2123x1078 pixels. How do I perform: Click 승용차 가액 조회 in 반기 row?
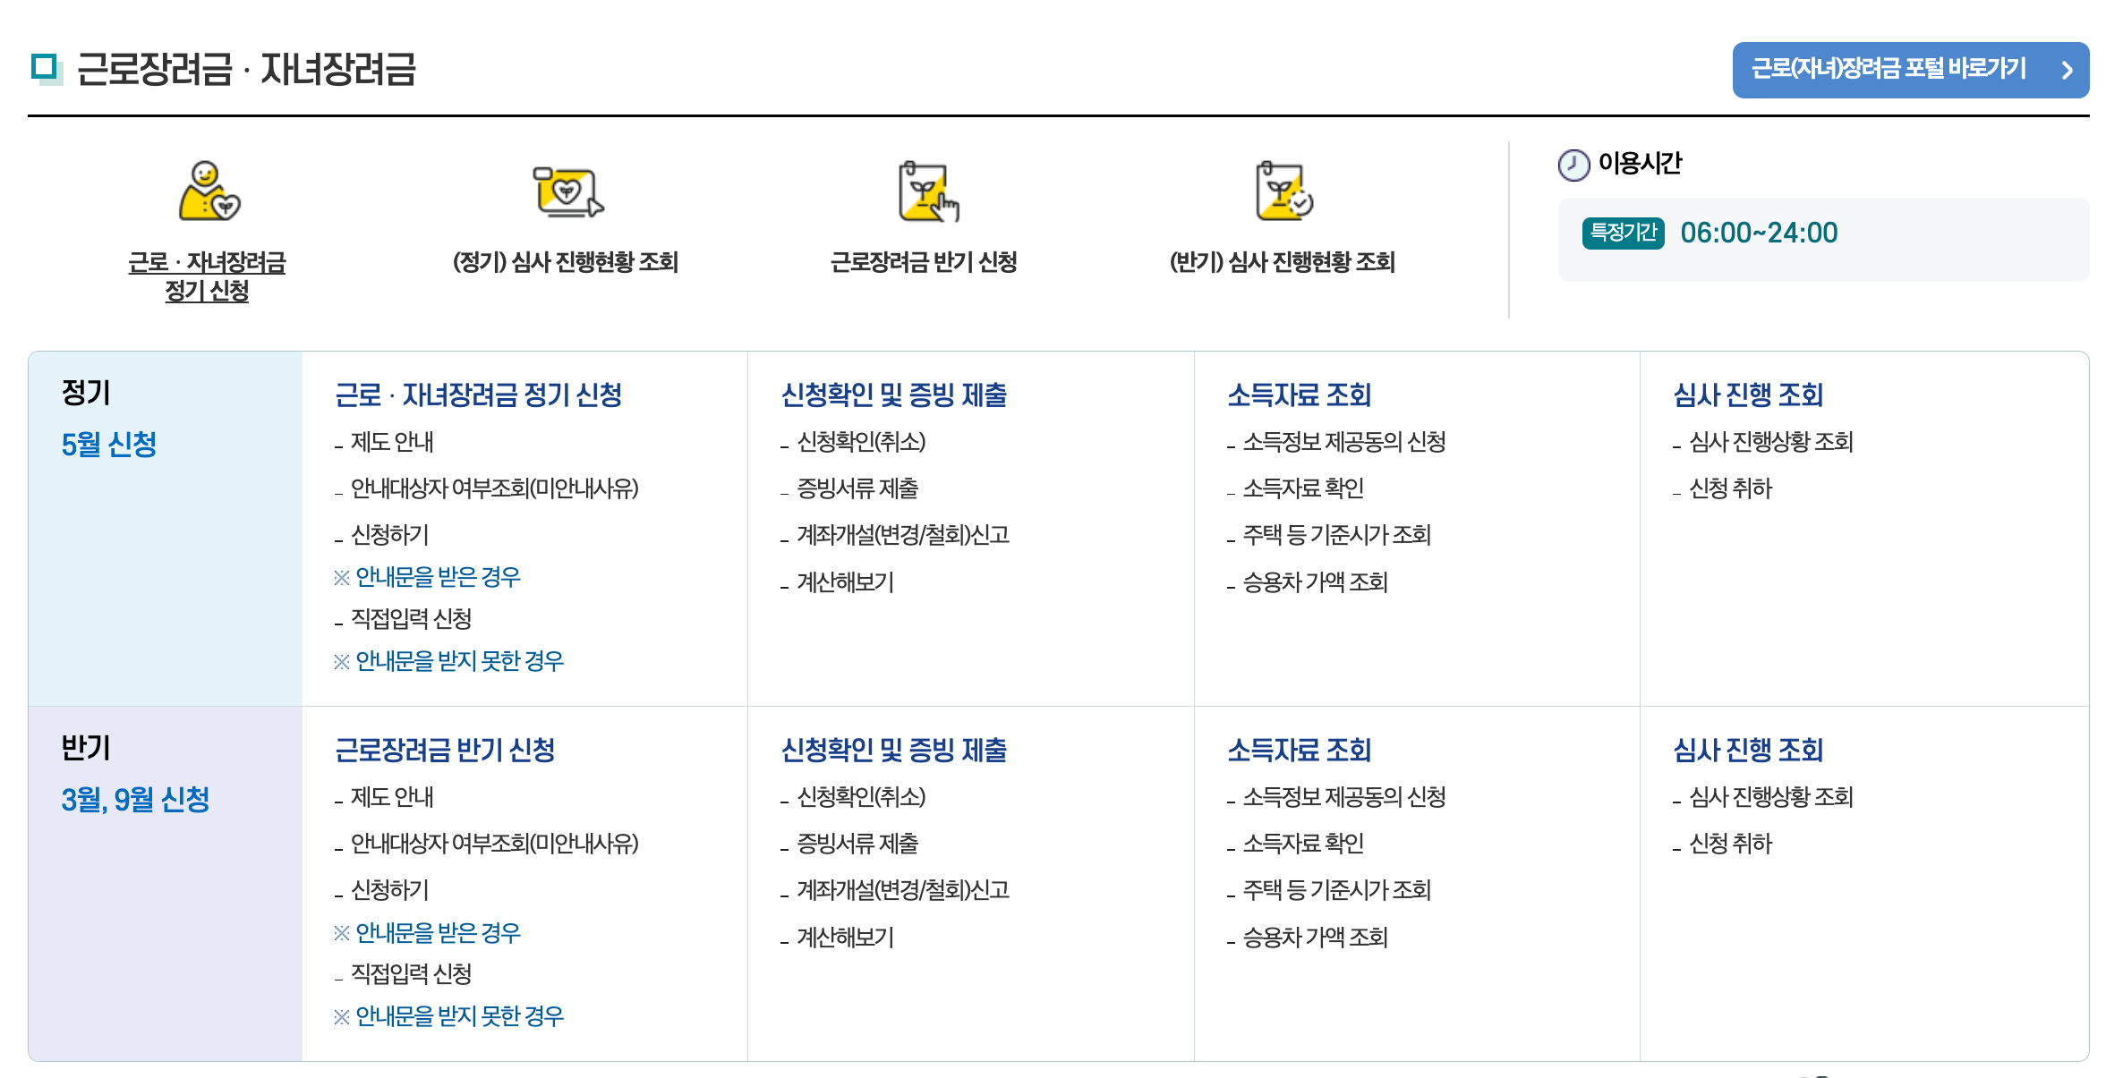pyautogui.click(x=1315, y=938)
